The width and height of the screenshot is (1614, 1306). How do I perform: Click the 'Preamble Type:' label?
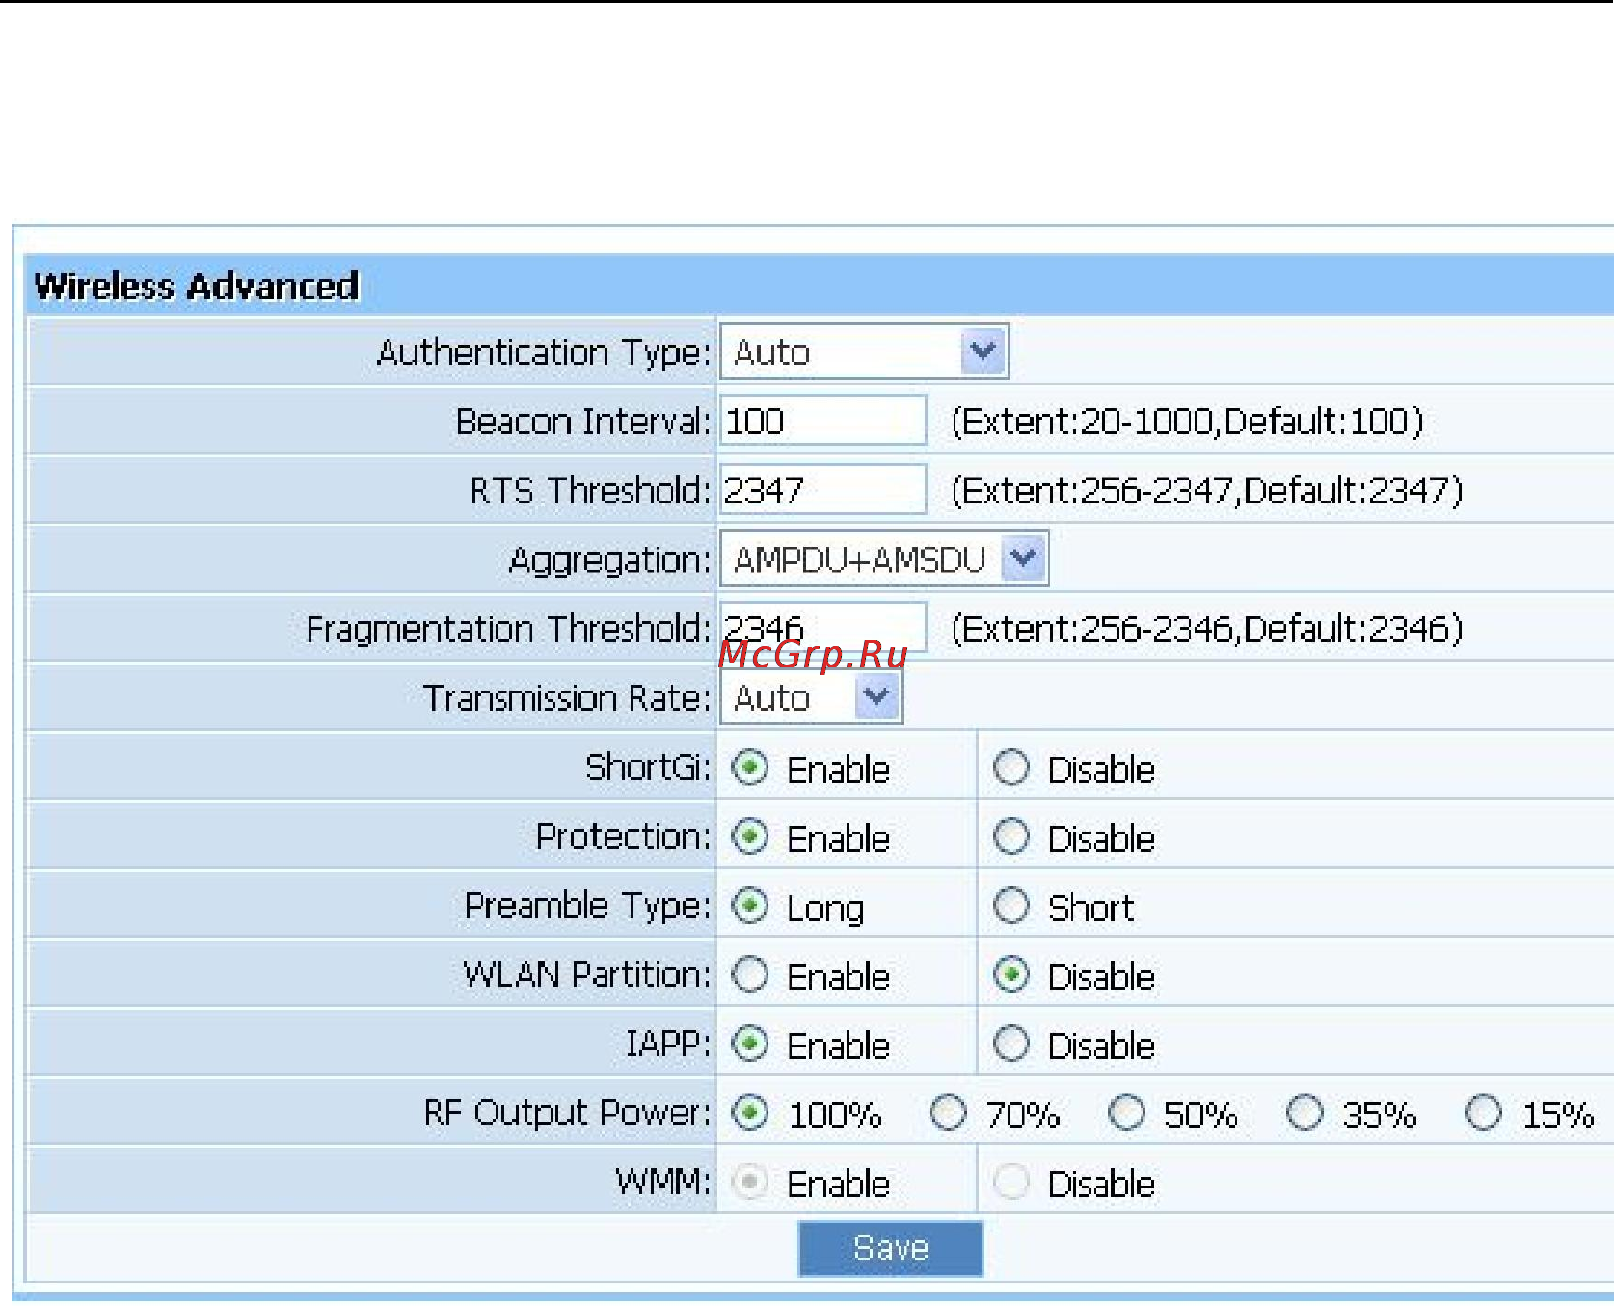[x=588, y=907]
